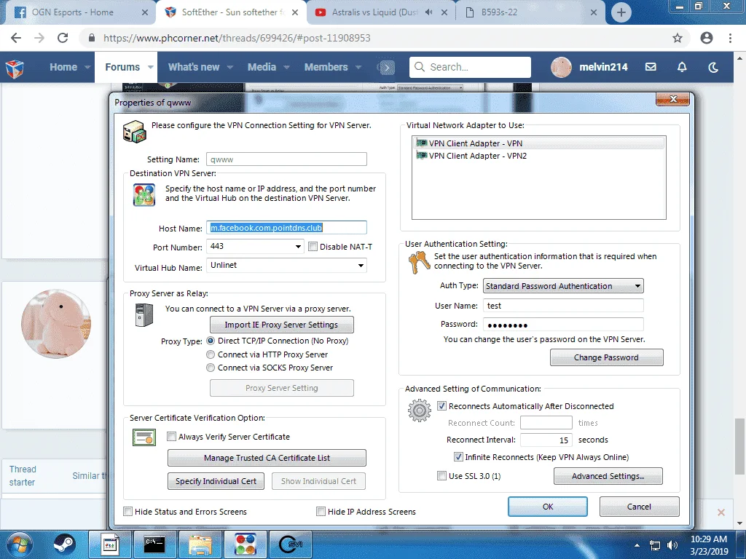Open the SM circular taskbar app

click(291, 544)
